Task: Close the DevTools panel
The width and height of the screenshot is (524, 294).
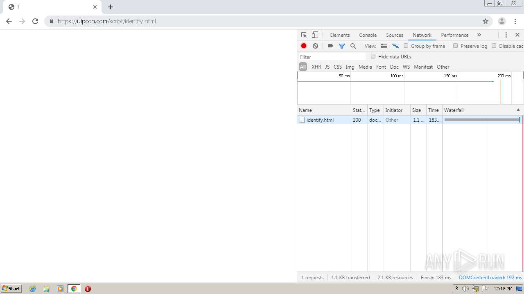Action: pos(517,35)
